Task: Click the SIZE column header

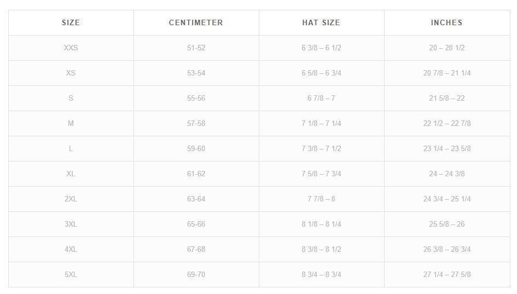Action: pos(71,22)
